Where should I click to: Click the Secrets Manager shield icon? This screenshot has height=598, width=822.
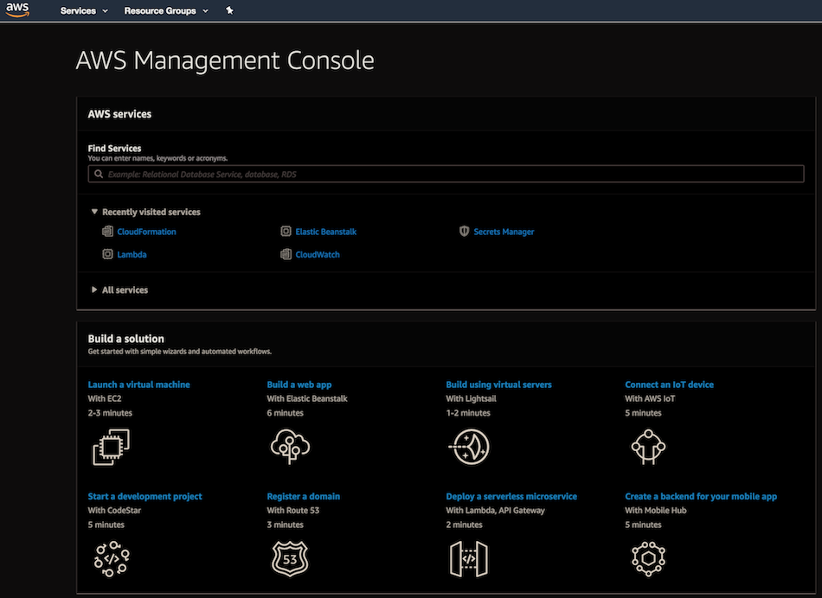(464, 231)
